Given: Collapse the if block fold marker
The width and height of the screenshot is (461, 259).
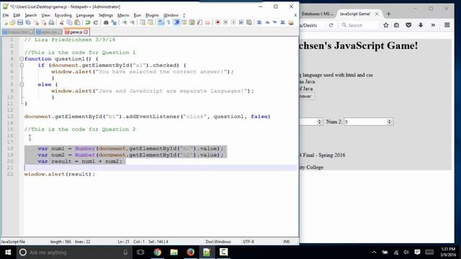Looking at the screenshot, I should point(22,65).
